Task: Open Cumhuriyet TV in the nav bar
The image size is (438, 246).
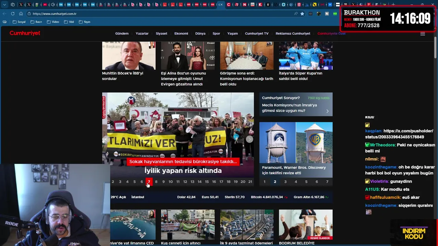Action: point(257,33)
